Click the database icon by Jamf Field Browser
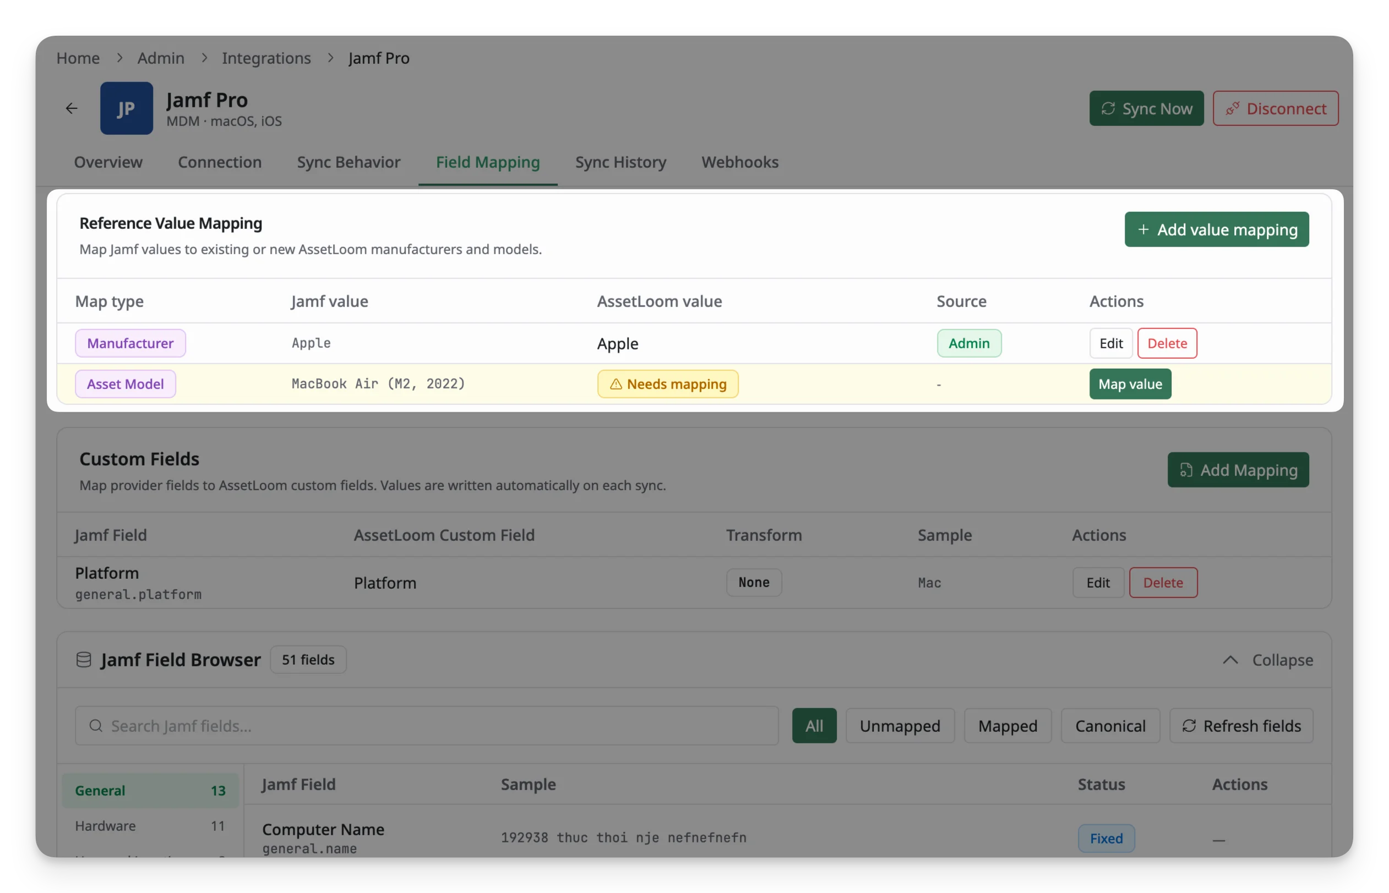Image resolution: width=1389 pixels, height=893 pixels. point(84,659)
